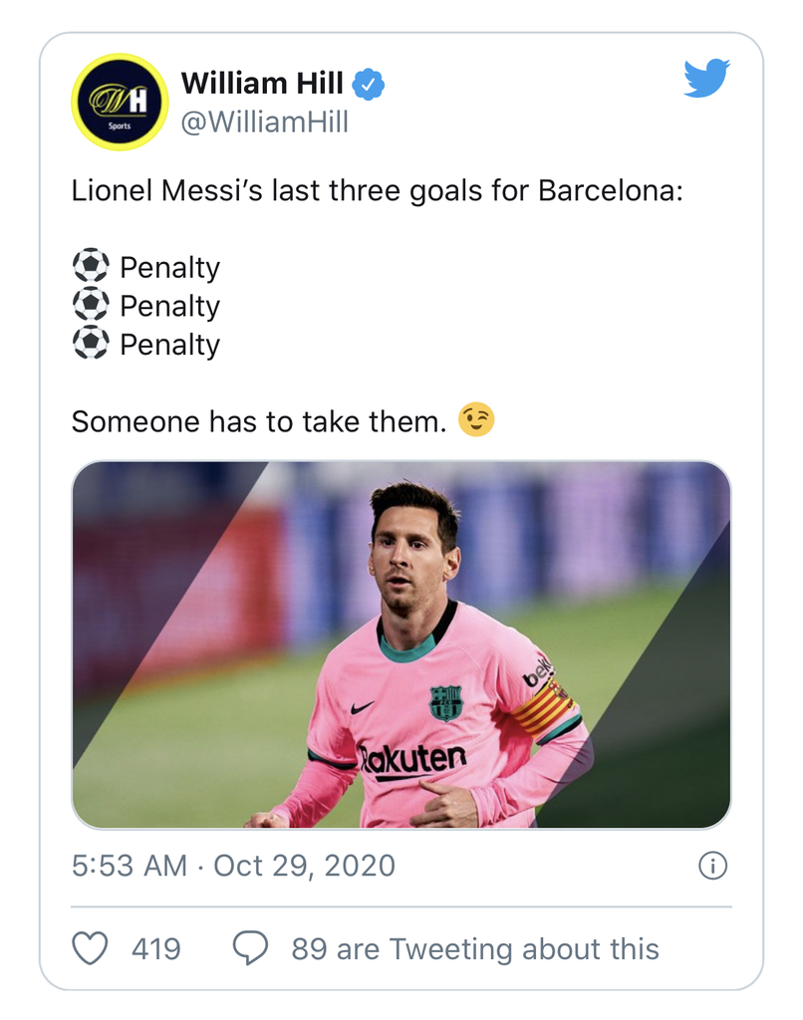Image resolution: width=803 pixels, height=1020 pixels.
Task: Click the winking face emoji
Action: coord(476,419)
